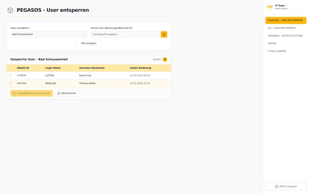The width and height of the screenshot is (309, 193).
Task: Open IT Info Center menu entry
Action: click(x=277, y=51)
